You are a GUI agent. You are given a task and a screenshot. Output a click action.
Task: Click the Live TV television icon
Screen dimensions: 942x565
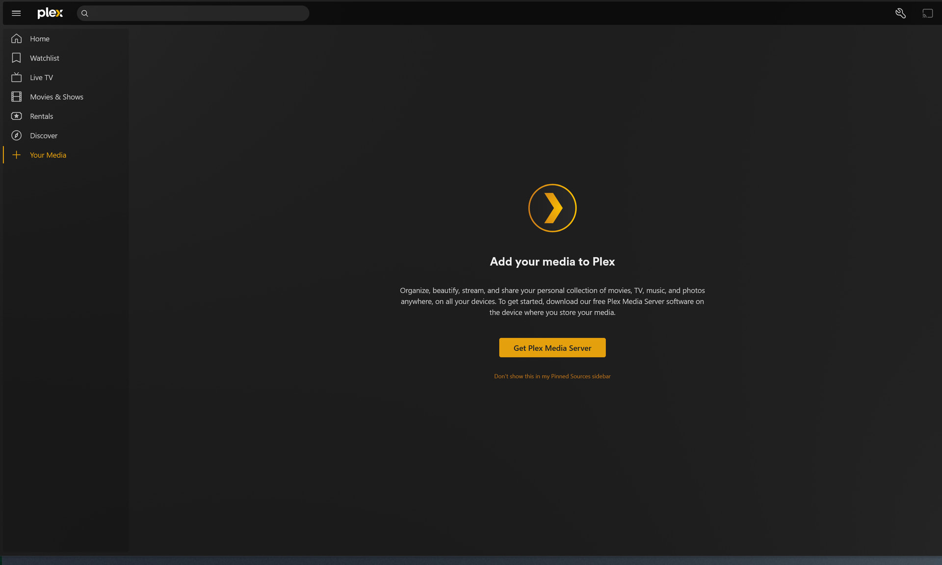tap(16, 78)
